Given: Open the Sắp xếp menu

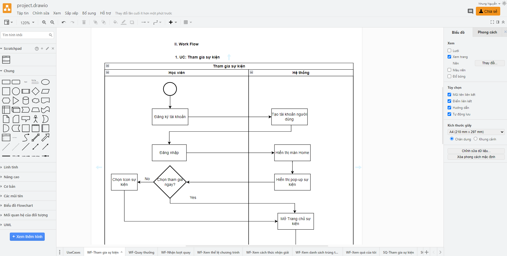Looking at the screenshot, I should tap(71, 13).
